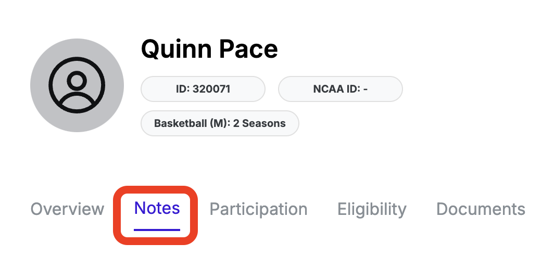Click the person silhouette in the avatar
The width and height of the screenshot is (554, 256).
pyautogui.click(x=77, y=86)
